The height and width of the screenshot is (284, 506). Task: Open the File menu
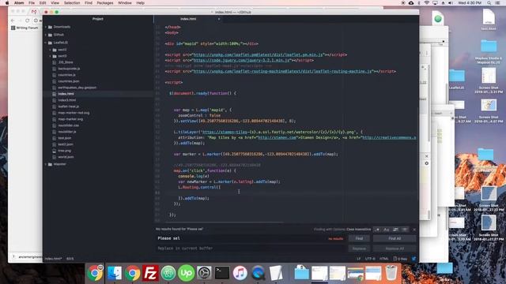[x=32, y=3]
